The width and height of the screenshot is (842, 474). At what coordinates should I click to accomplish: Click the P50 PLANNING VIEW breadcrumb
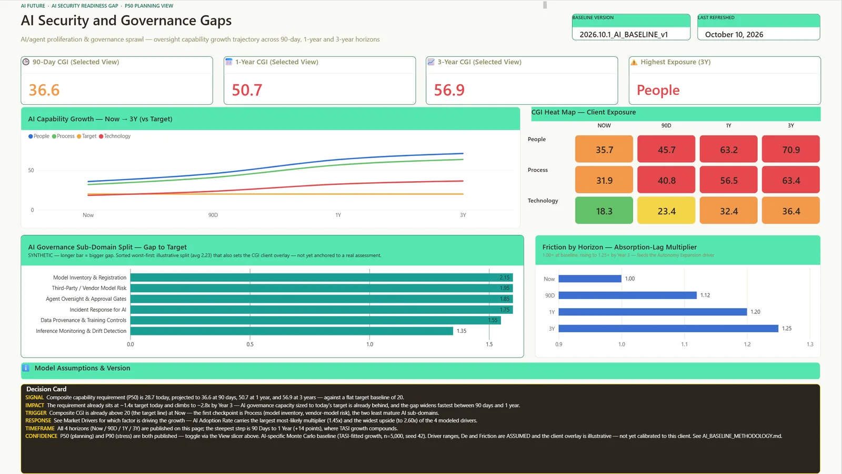149,6
